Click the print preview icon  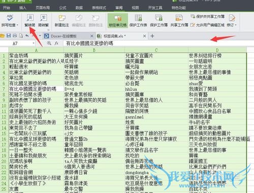click(x=21, y=35)
